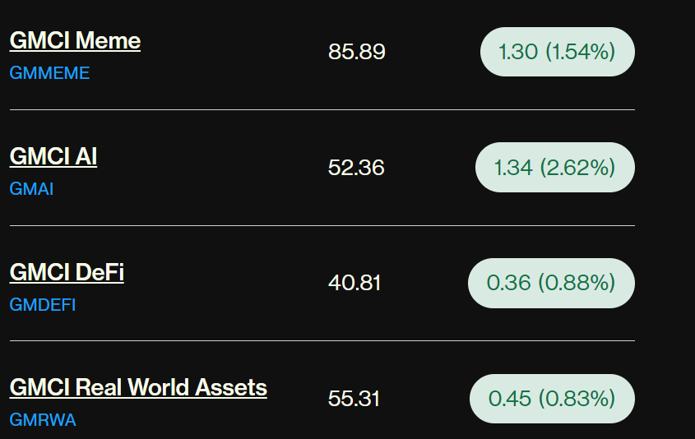Viewport: 695px width, 439px height.
Task: Select the 40.81 index value
Action: pyautogui.click(x=354, y=284)
